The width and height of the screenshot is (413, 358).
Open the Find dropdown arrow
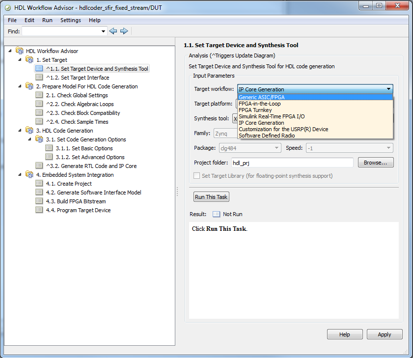click(103, 31)
